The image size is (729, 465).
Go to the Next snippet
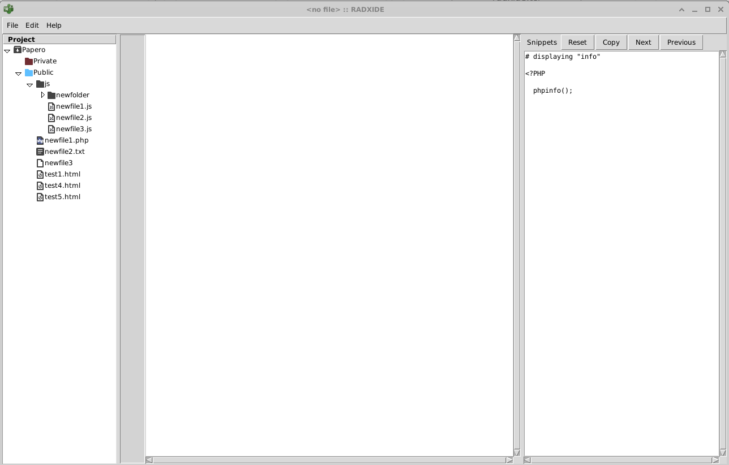[643, 42]
